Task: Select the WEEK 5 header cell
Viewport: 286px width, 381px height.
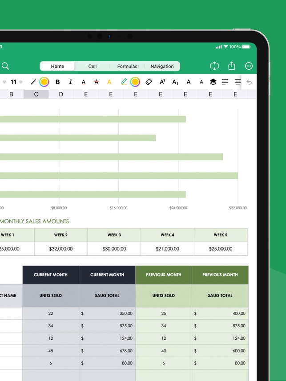Action: coord(221,235)
